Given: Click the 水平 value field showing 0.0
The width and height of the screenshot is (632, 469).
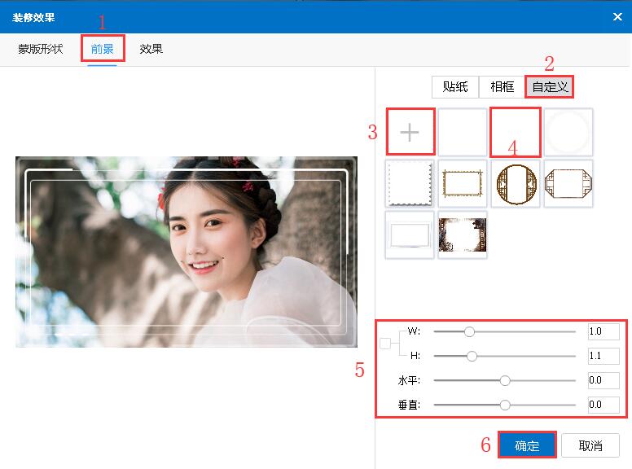Looking at the screenshot, I should coord(603,380).
